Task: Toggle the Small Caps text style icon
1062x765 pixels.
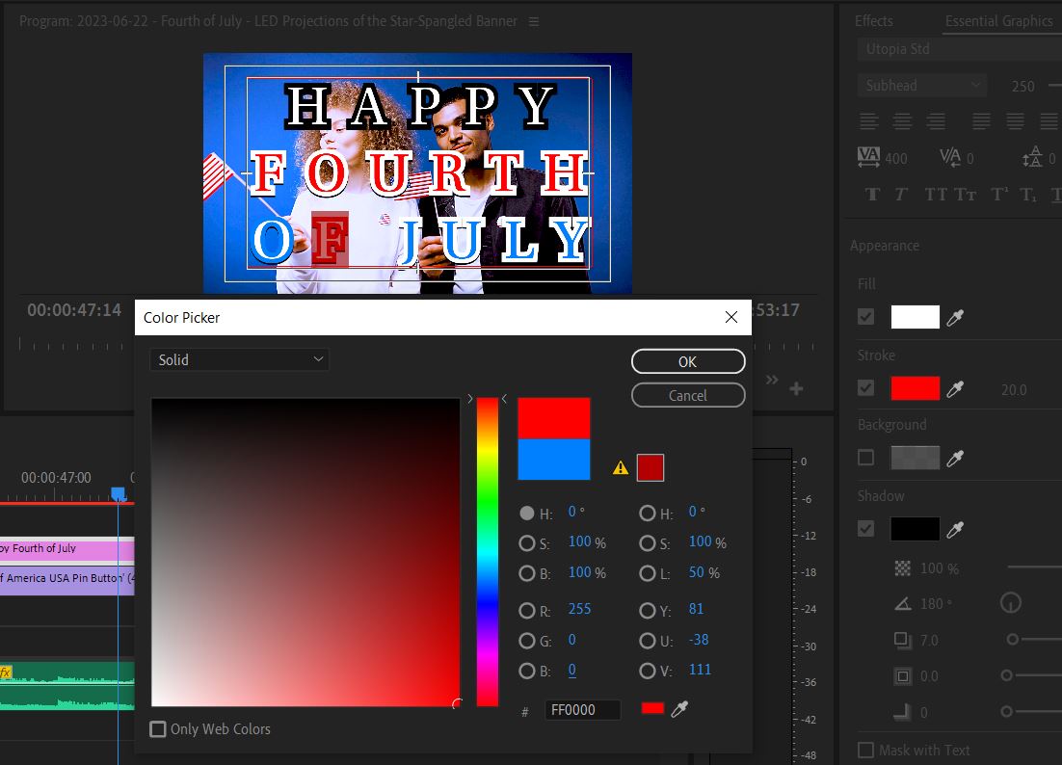Action: (x=965, y=195)
